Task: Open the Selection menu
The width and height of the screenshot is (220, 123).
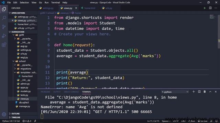Action: (x=24, y=2)
